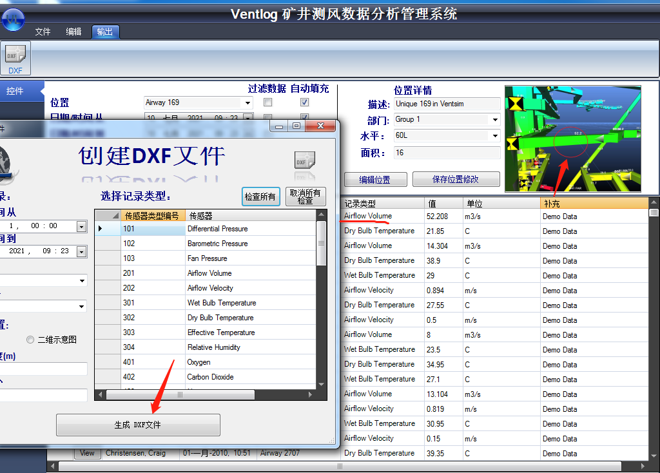Open the 位置 Airway 169 dropdown
The width and height of the screenshot is (660, 473).
248,103
